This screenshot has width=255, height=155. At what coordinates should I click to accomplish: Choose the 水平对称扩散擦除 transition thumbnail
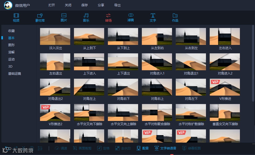point(191,112)
